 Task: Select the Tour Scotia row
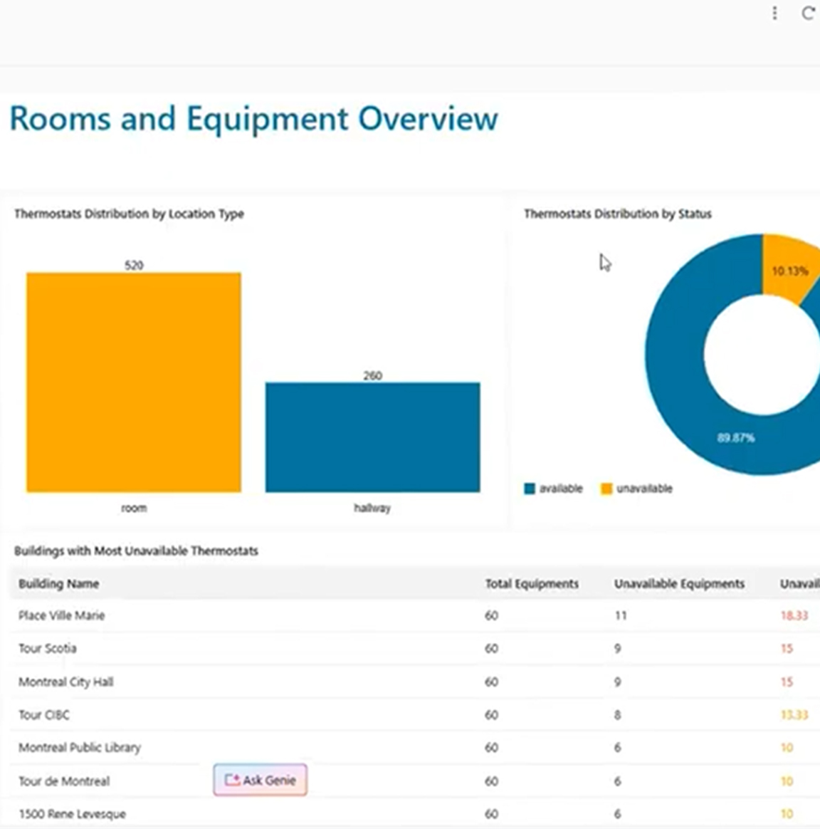pos(48,648)
